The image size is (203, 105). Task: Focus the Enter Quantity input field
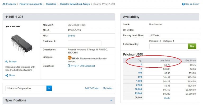169,46
